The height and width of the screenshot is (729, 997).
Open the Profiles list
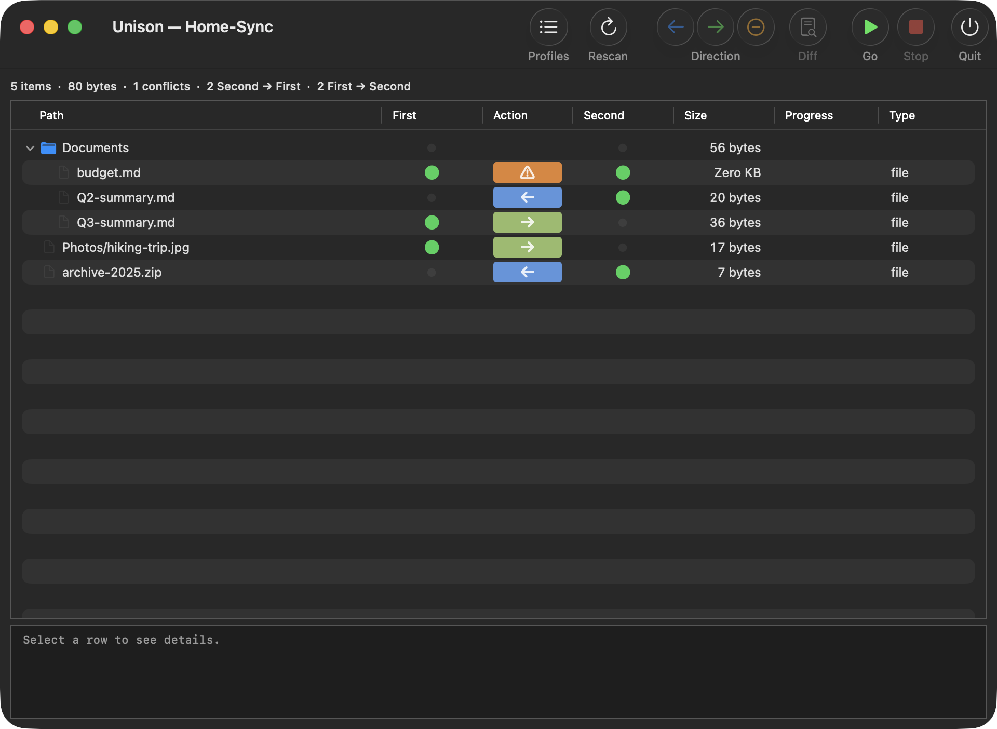click(548, 27)
